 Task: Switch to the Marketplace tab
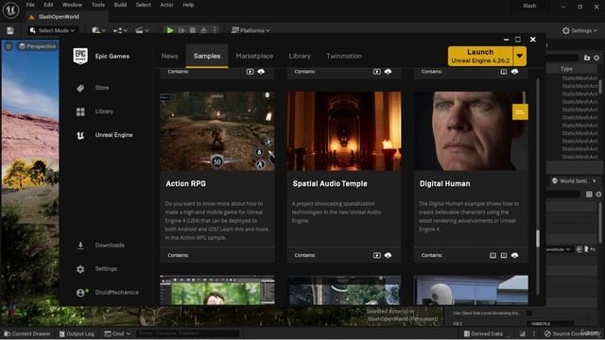(254, 56)
